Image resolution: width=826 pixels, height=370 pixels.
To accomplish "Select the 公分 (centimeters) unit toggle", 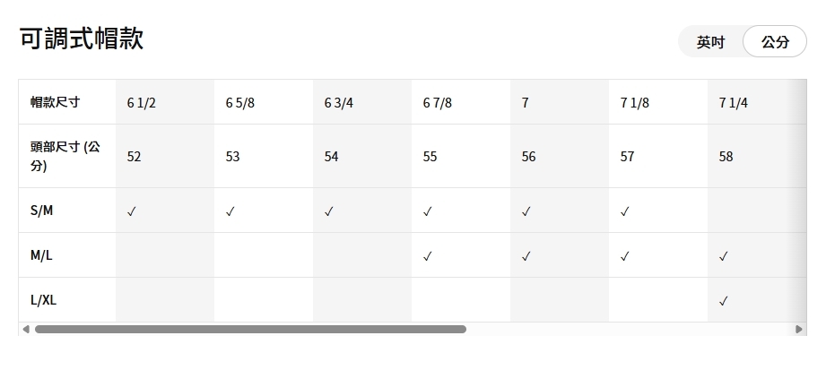I will 775,42.
